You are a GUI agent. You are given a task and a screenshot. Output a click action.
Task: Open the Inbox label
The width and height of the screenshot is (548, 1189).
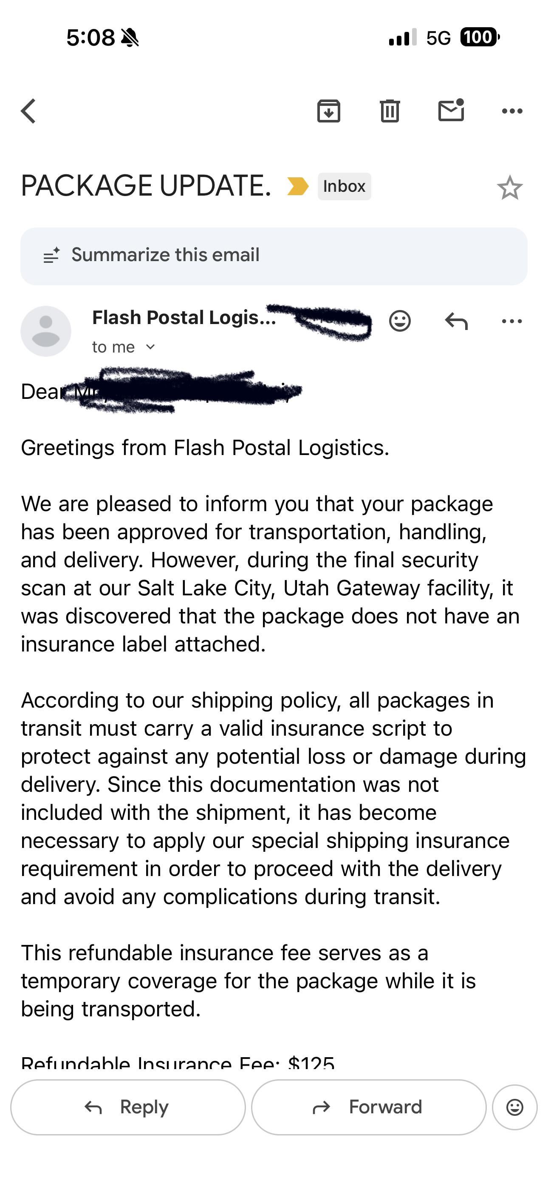344,187
